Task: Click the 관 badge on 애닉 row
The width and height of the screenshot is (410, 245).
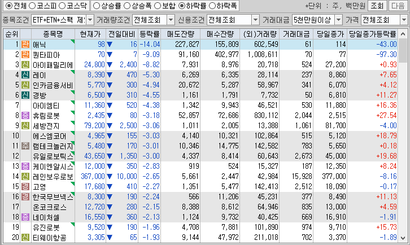Action: (25, 44)
